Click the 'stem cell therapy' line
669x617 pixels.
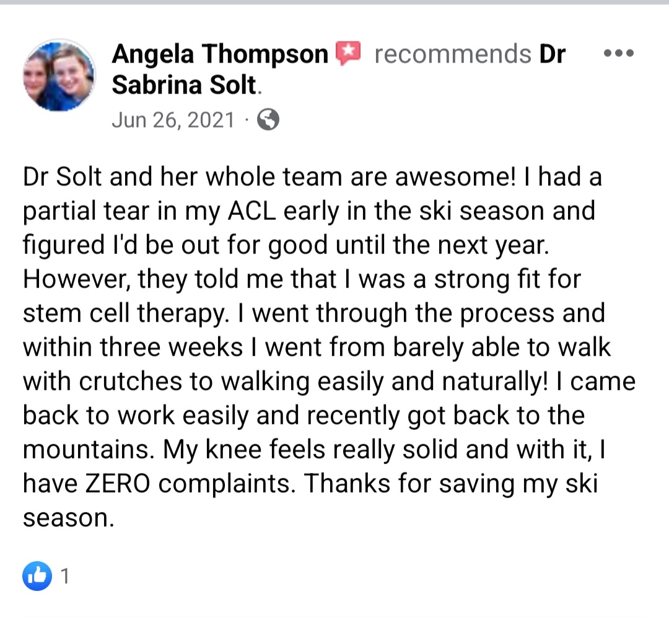point(314,313)
